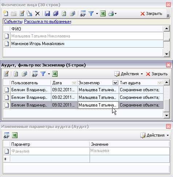The image size is (173, 177).
Task: Click Закрыть in Физические лица toolbar
Action: 151,13
